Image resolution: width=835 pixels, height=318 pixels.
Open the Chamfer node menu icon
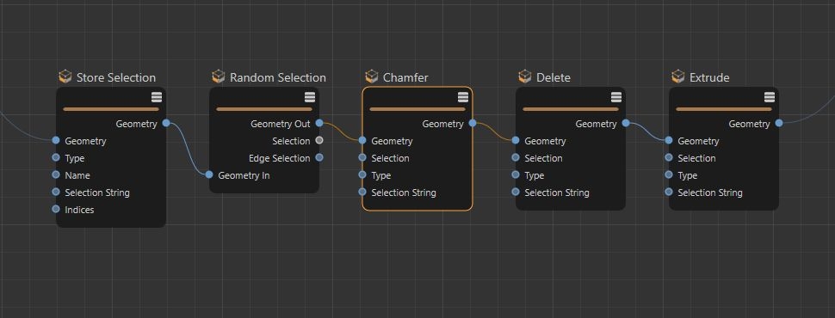coord(463,97)
